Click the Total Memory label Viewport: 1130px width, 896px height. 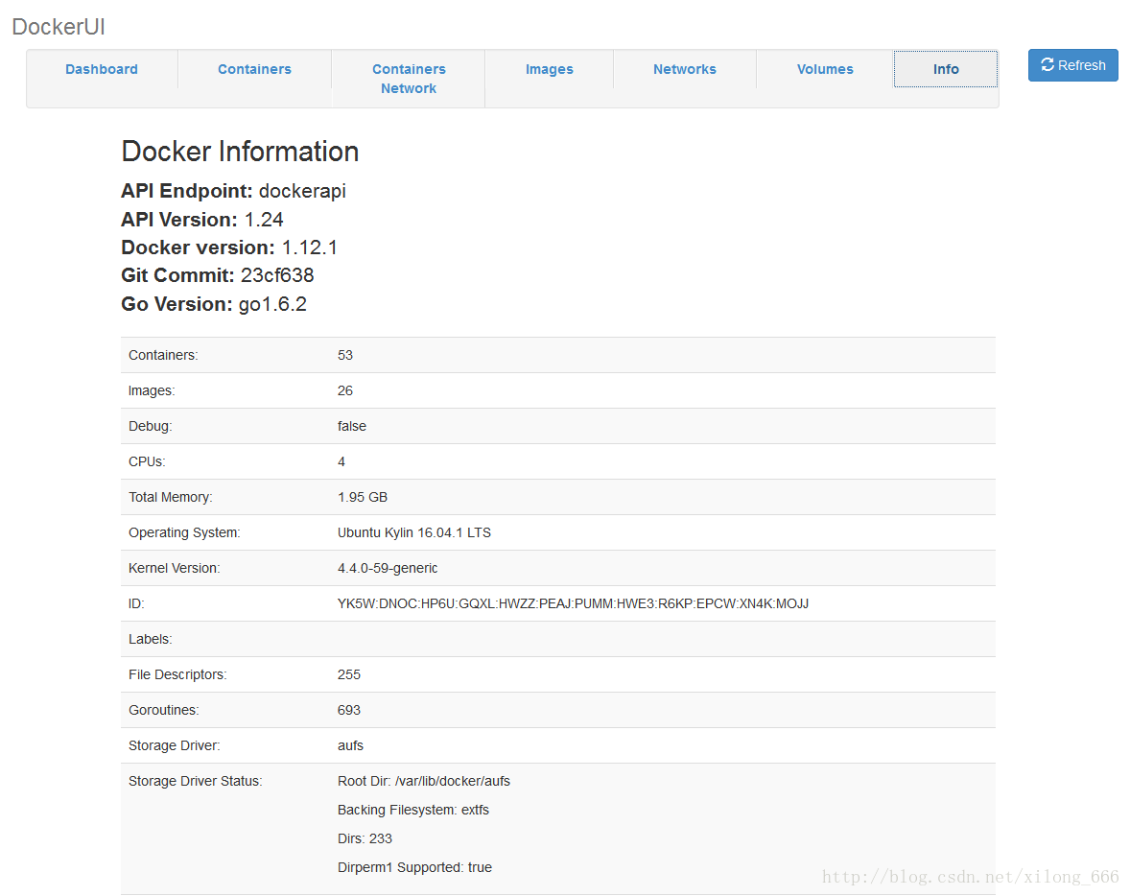coord(170,497)
